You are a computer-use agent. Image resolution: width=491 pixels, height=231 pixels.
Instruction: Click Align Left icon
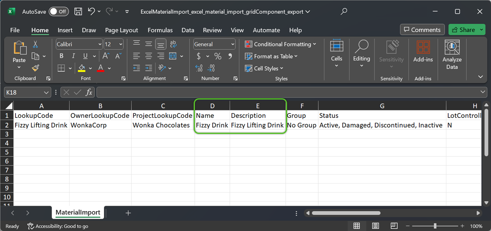coord(137,56)
